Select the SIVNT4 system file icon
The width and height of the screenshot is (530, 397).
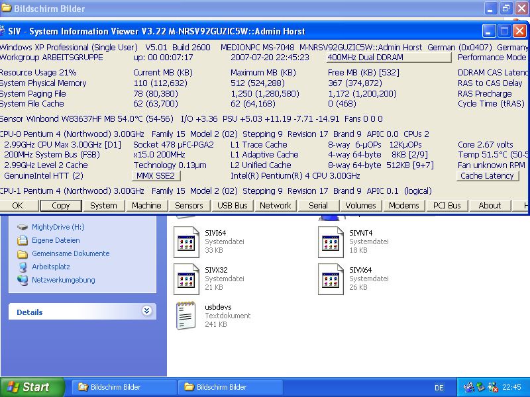(331, 242)
